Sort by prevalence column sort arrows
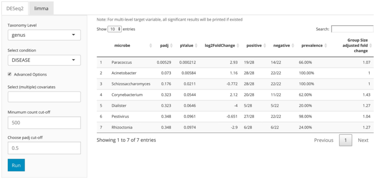The image size is (376, 180). point(326,46)
